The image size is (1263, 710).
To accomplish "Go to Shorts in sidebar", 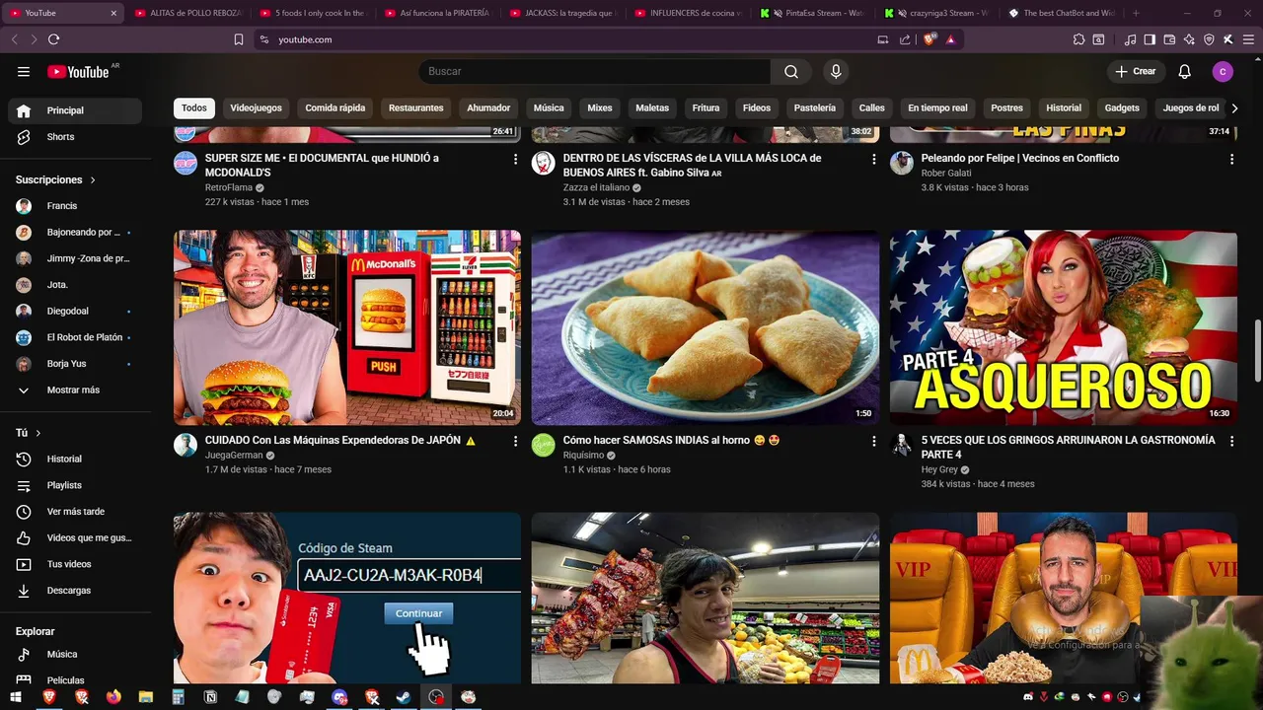I will 60,137.
